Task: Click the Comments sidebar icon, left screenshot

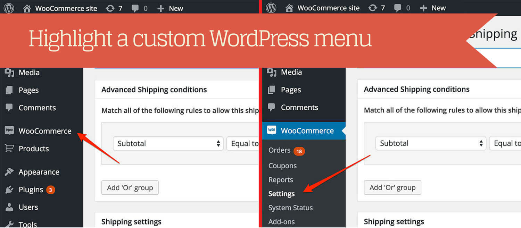Action: click(x=9, y=108)
